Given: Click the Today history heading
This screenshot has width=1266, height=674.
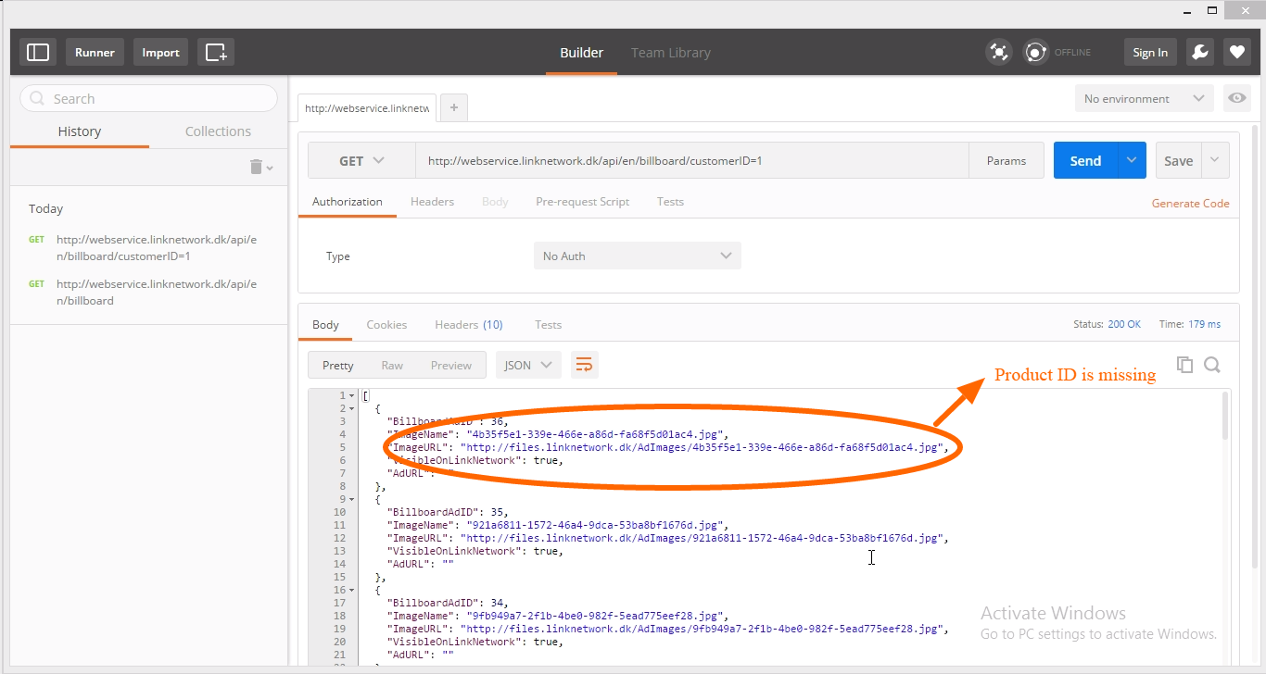Looking at the screenshot, I should tap(46, 208).
